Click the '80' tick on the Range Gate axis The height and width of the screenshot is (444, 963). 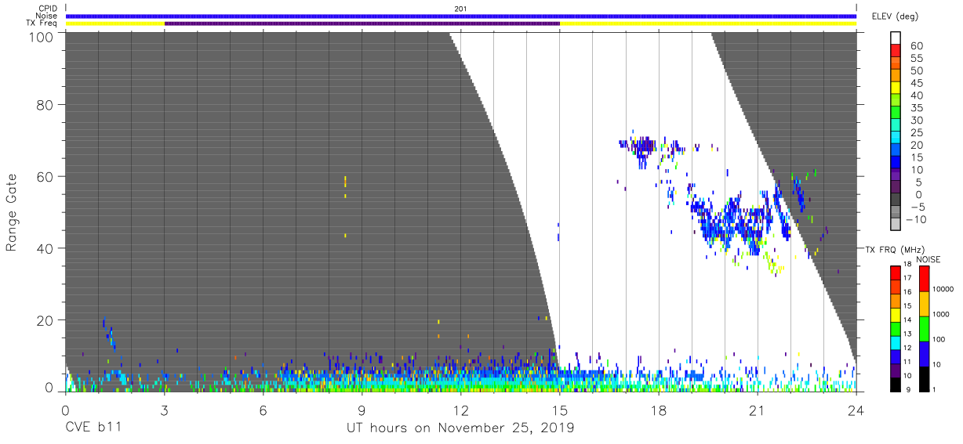point(44,105)
